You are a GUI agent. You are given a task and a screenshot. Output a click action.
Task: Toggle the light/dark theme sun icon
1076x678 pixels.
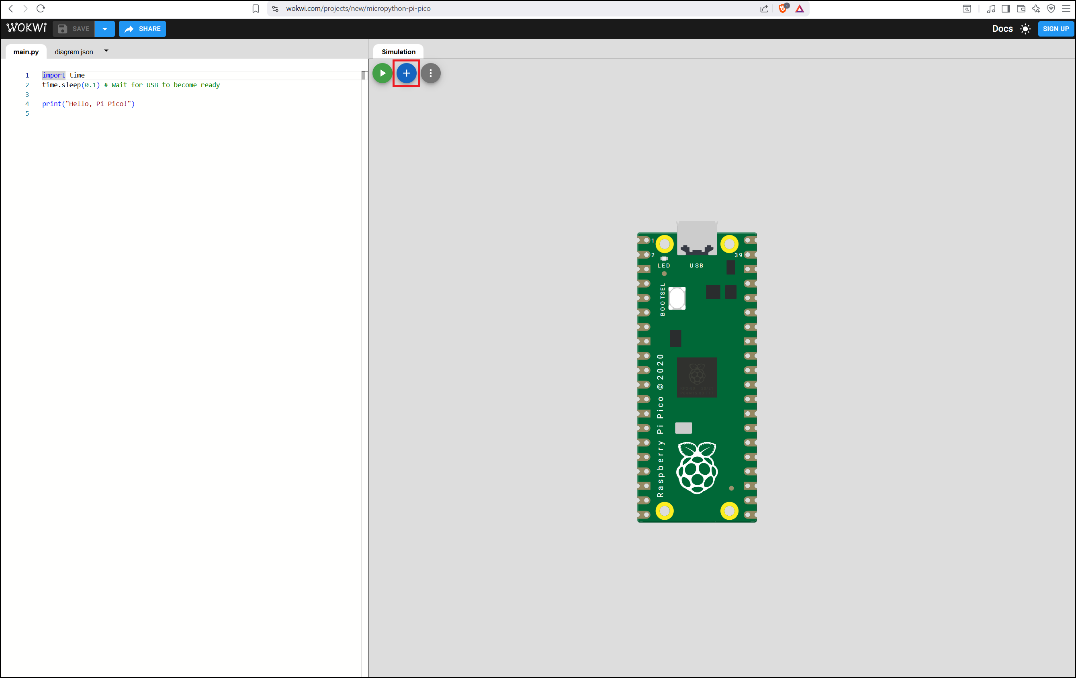coord(1025,29)
